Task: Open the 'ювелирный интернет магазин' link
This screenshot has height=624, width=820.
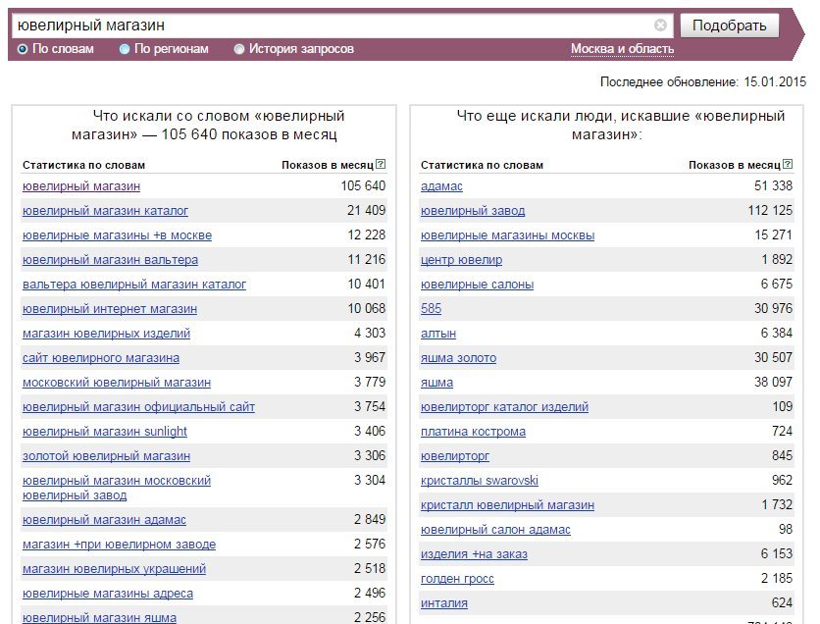Action: [110, 309]
